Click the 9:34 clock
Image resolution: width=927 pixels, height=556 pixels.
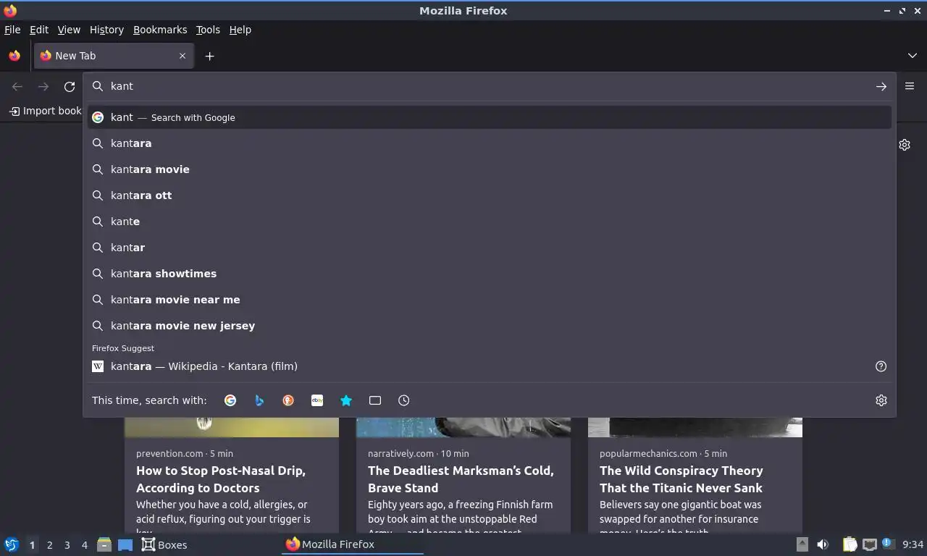913,544
